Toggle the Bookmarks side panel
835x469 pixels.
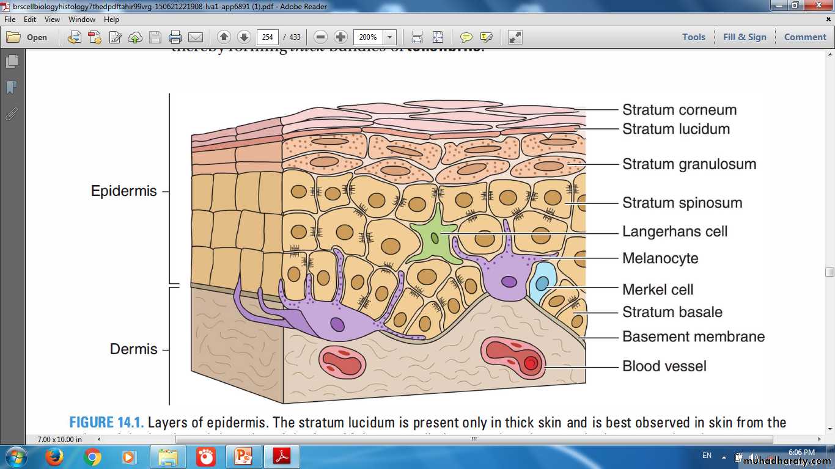point(12,88)
